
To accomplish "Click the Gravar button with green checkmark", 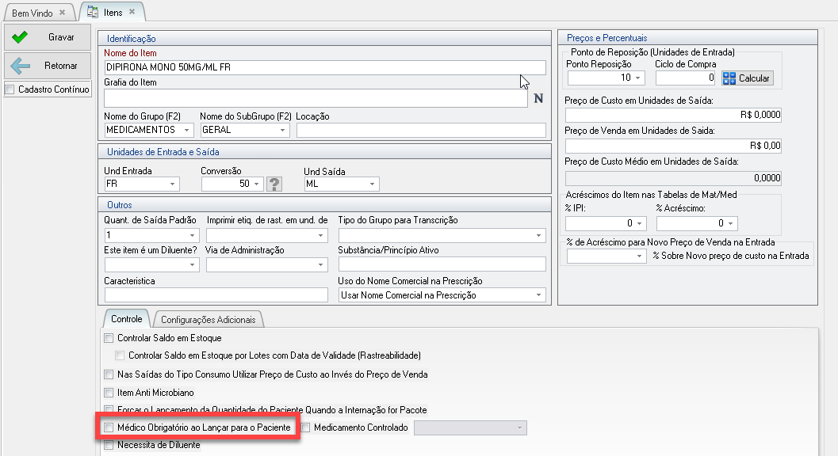I will pos(47,37).
